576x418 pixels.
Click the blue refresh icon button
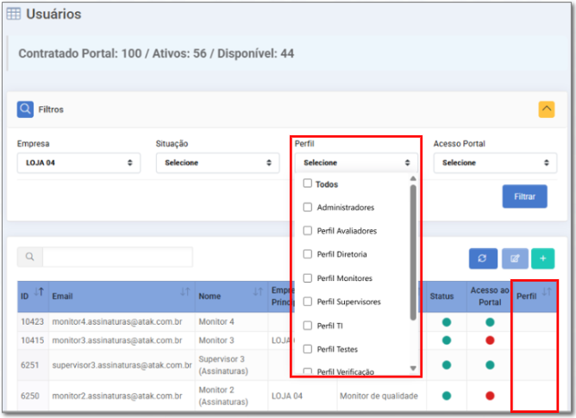(483, 258)
